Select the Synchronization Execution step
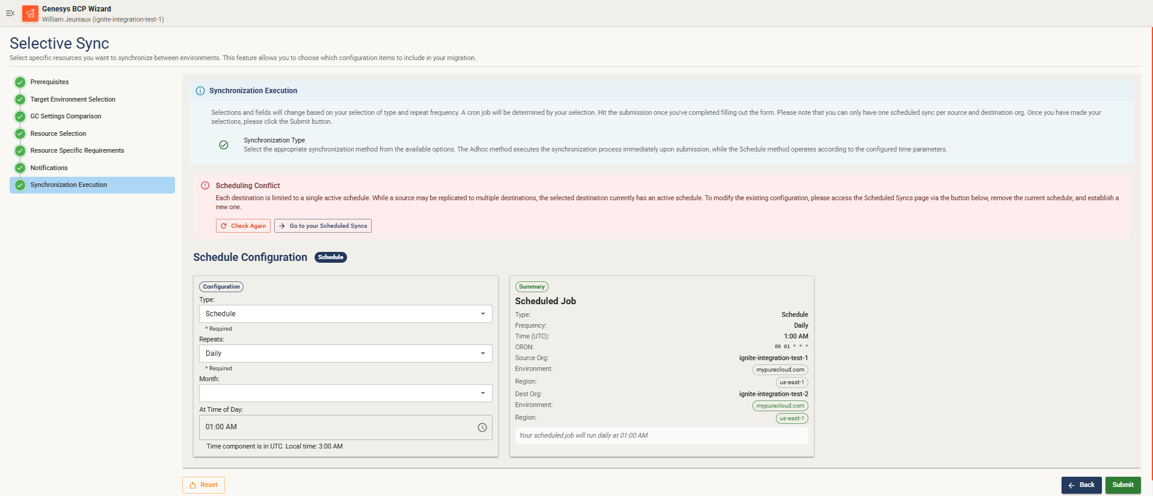Image resolution: width=1153 pixels, height=496 pixels. point(92,185)
